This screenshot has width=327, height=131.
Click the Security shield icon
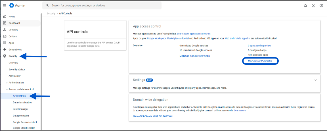click(x=5, y=56)
